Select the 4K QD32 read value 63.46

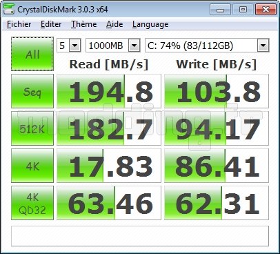coord(109,203)
